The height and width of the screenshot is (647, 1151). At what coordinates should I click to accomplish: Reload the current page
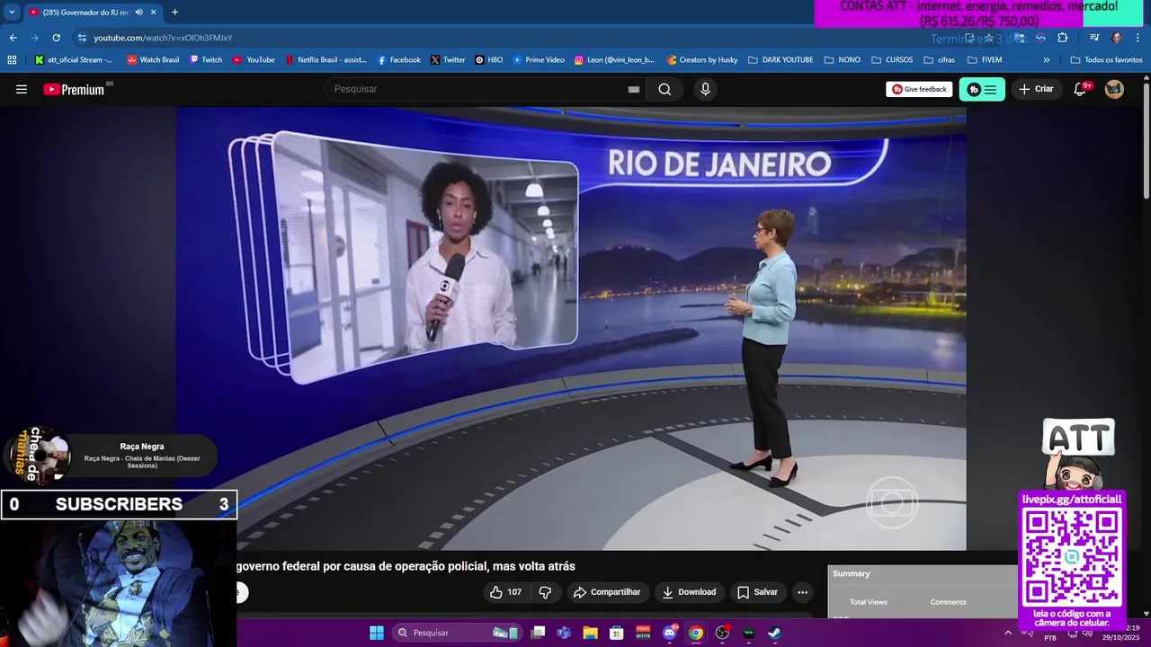[56, 38]
